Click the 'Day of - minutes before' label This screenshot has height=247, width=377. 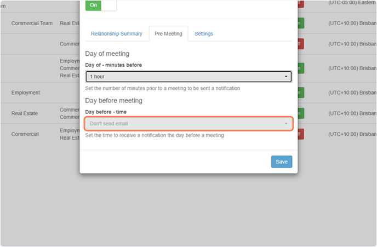point(113,65)
